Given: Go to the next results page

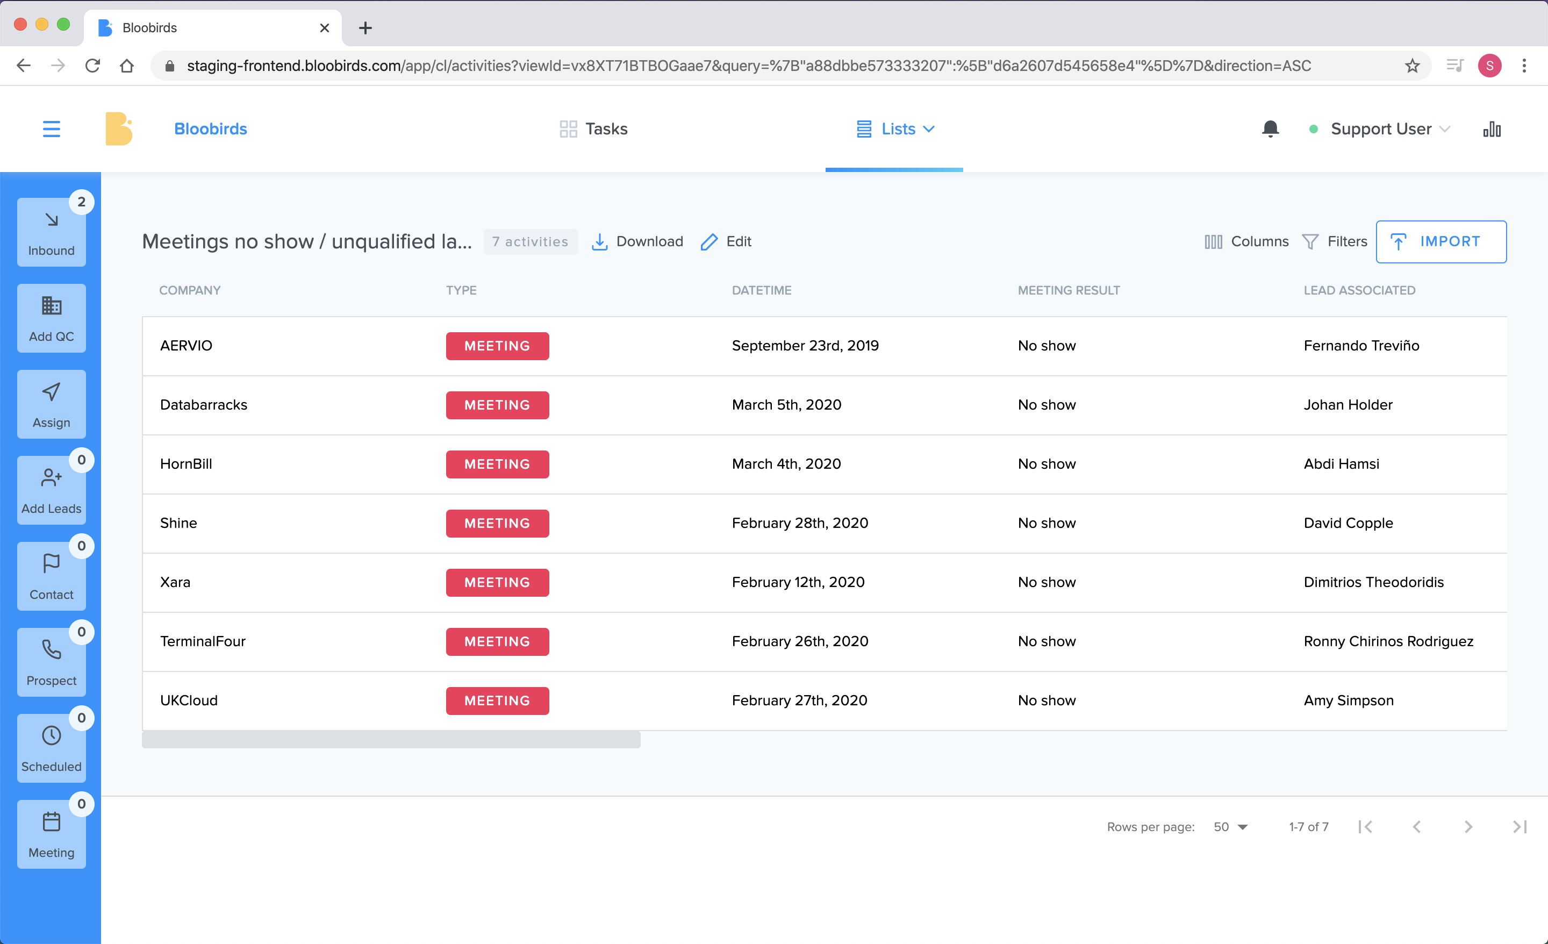Looking at the screenshot, I should pyautogui.click(x=1468, y=826).
